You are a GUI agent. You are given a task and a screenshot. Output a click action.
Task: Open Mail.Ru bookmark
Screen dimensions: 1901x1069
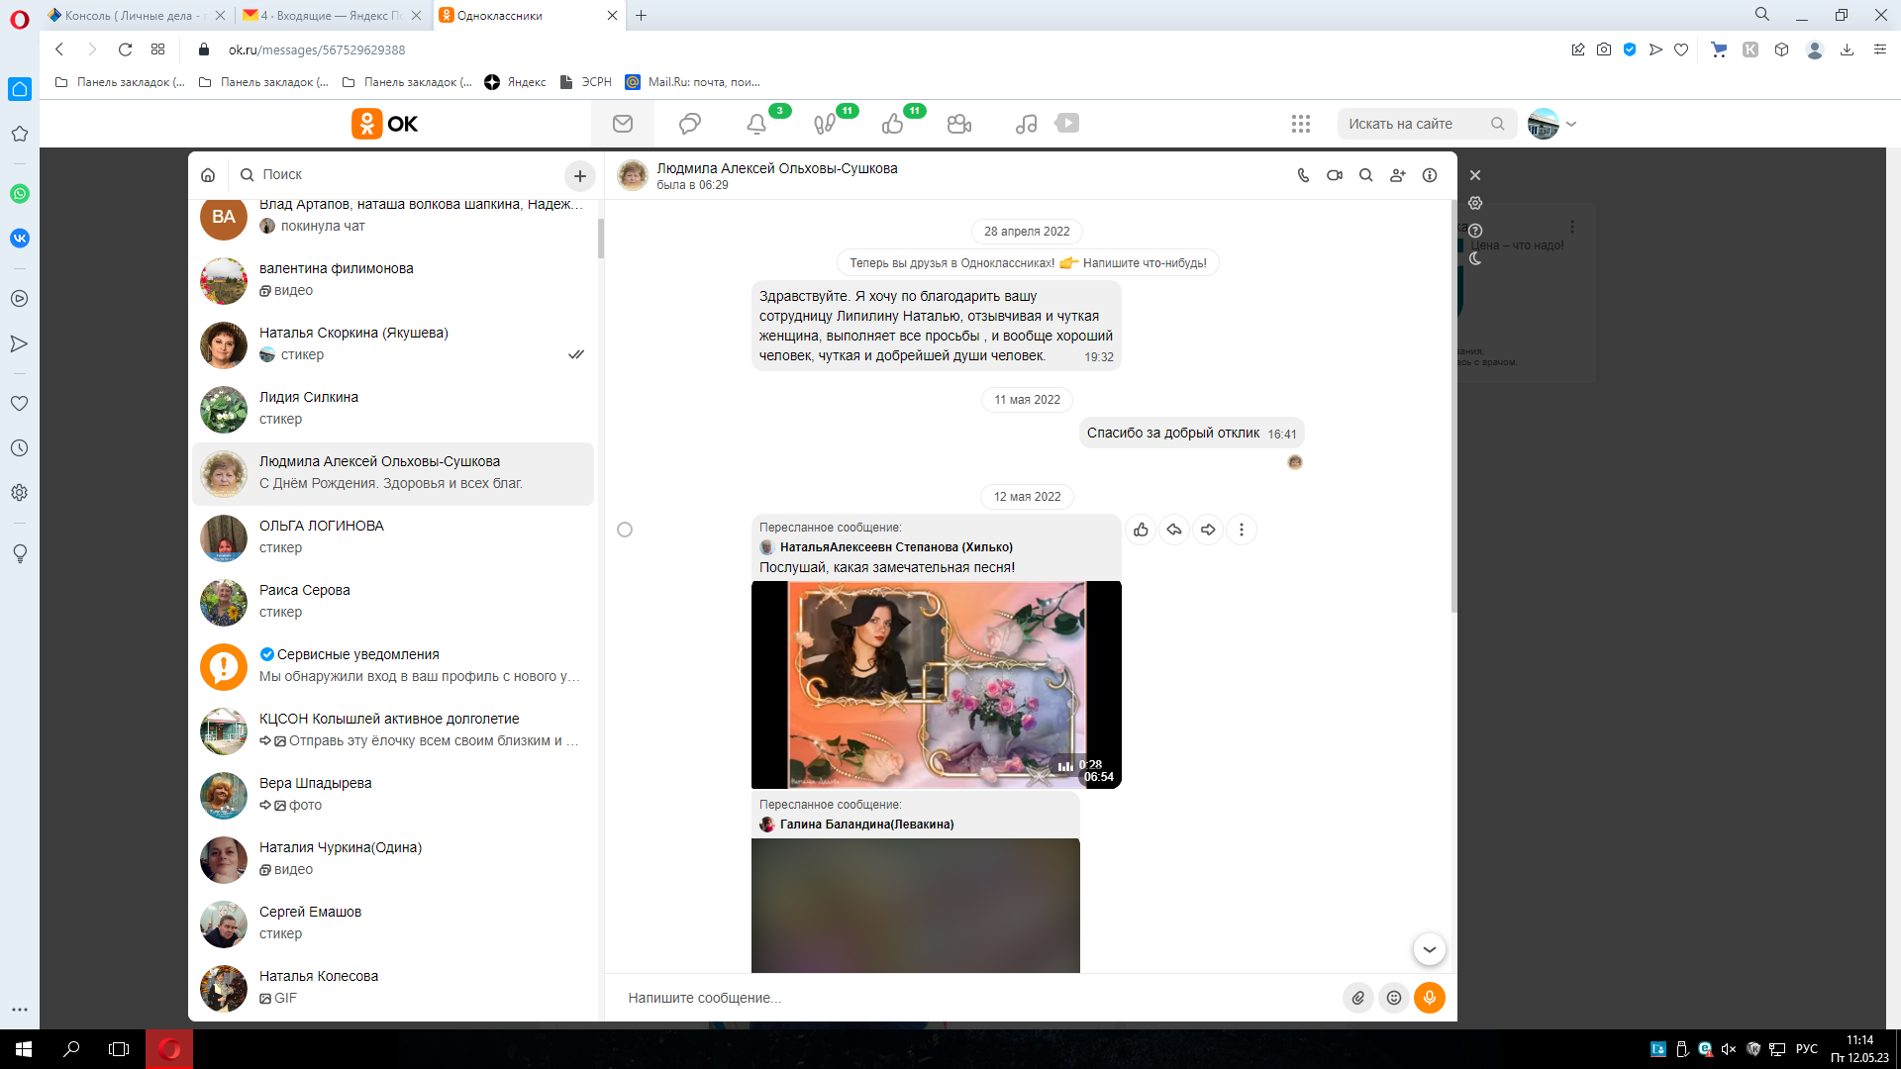pos(692,82)
